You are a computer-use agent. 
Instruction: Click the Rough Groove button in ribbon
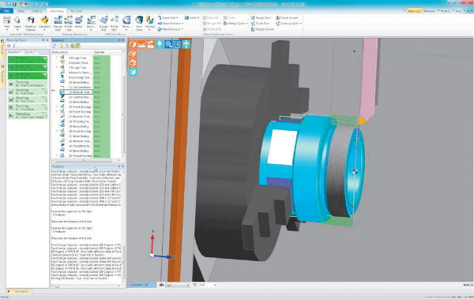[262, 29]
